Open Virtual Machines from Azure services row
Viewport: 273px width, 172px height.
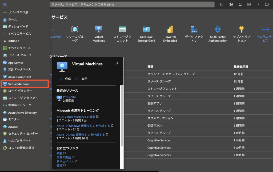[x=99, y=34]
